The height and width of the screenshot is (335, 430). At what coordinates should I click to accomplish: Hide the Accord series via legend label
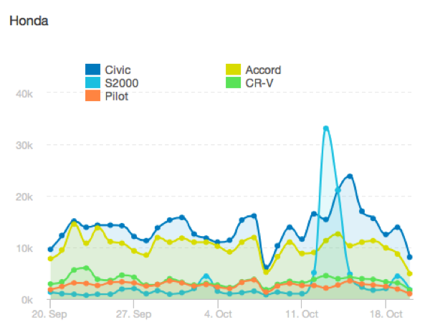263,70
